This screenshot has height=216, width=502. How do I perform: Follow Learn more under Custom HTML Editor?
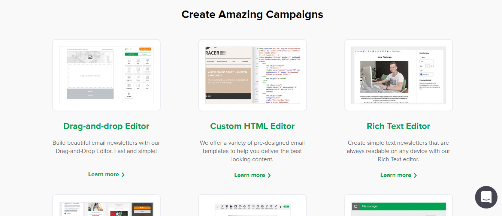(x=252, y=175)
